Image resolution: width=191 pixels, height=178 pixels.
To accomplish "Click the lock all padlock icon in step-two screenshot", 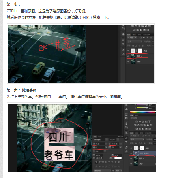I will [145, 143].
